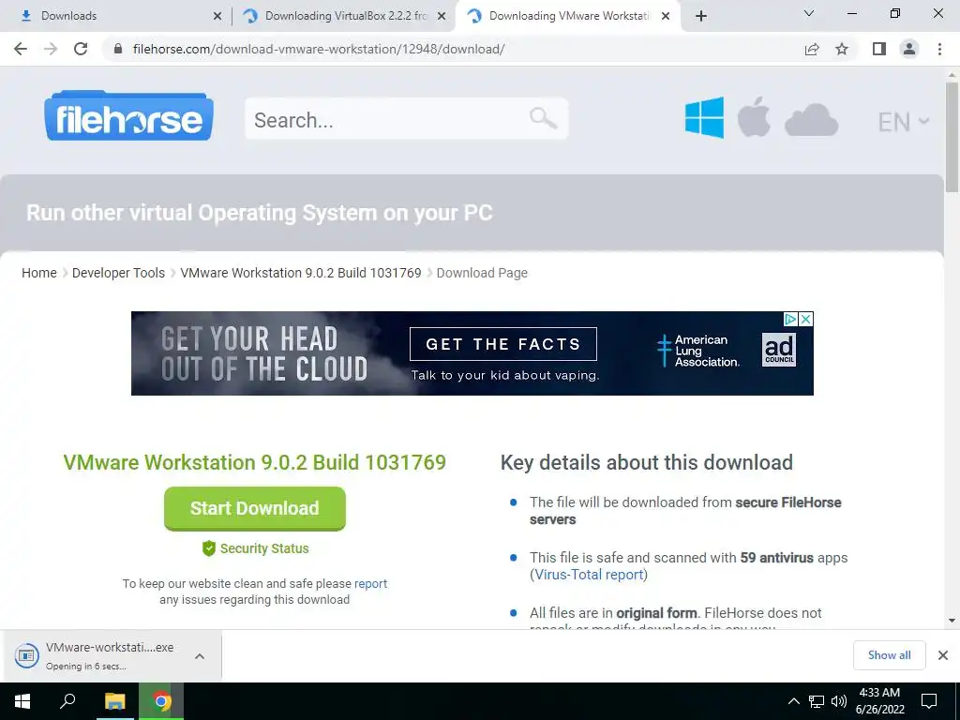Close the Downloads tab
This screenshot has height=720, width=960.
tap(217, 17)
